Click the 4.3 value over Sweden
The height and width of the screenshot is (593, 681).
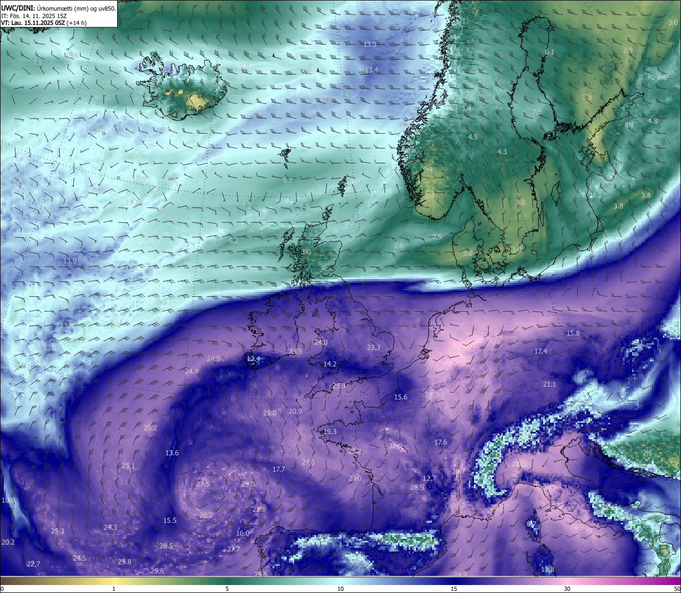click(502, 152)
